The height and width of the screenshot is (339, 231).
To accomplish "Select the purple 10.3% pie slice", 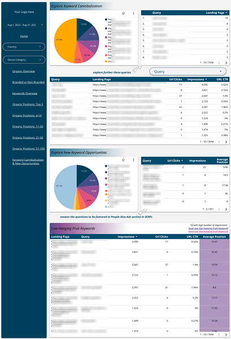I will click(92, 46).
